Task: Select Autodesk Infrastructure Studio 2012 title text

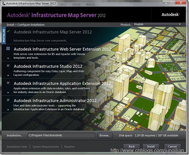Action: (48, 66)
